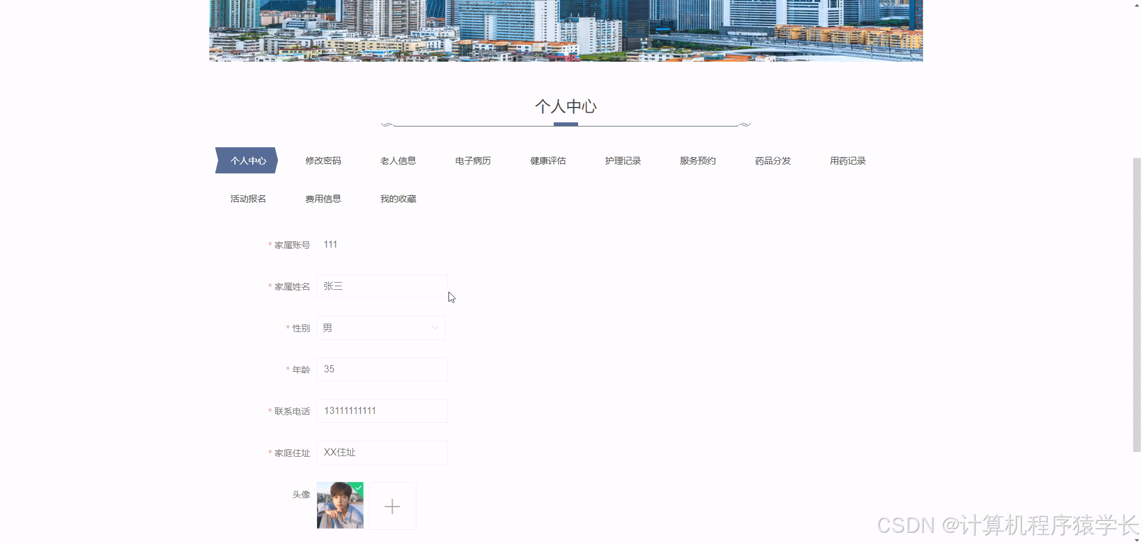Open the 老人信息 tab

point(398,160)
